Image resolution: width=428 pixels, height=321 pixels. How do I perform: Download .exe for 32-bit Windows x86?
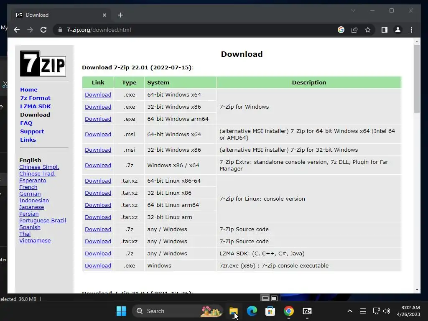click(x=98, y=107)
